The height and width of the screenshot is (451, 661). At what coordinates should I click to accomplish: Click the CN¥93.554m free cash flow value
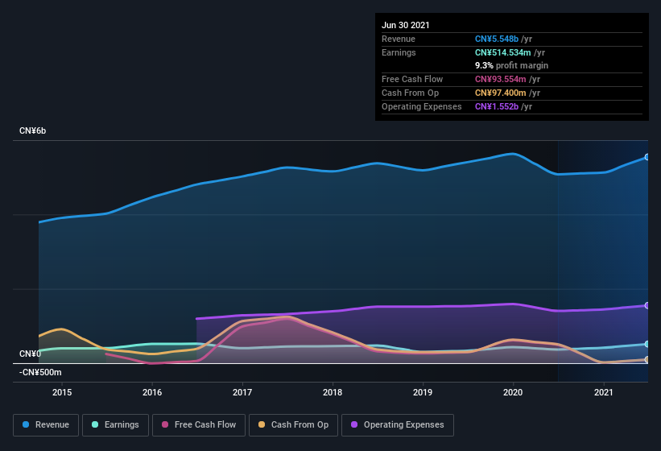point(501,79)
